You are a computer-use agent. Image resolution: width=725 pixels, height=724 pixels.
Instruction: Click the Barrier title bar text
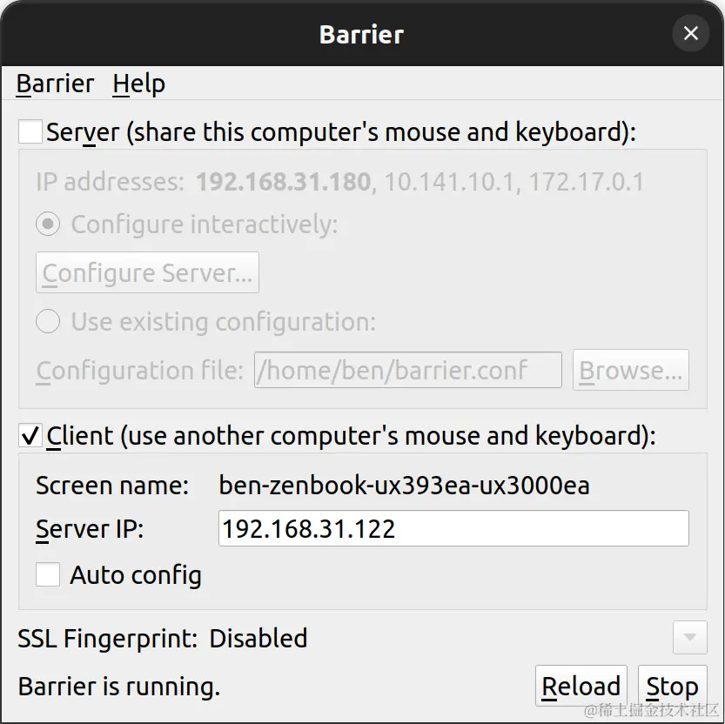(361, 34)
